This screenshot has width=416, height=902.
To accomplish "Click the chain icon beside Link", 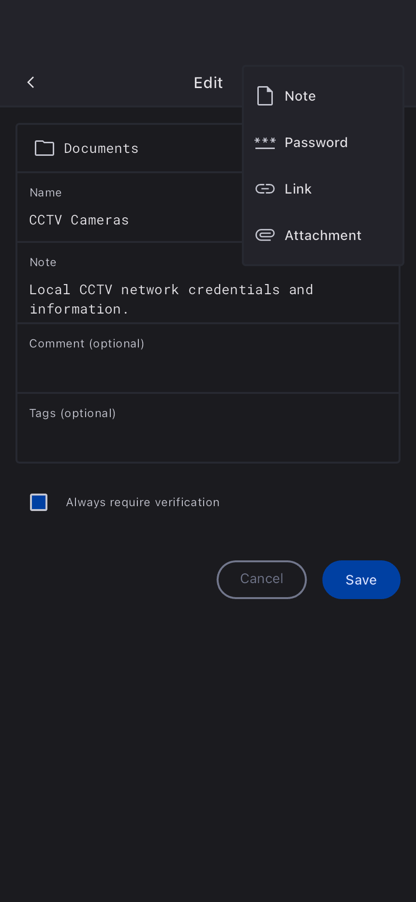I will click(265, 189).
